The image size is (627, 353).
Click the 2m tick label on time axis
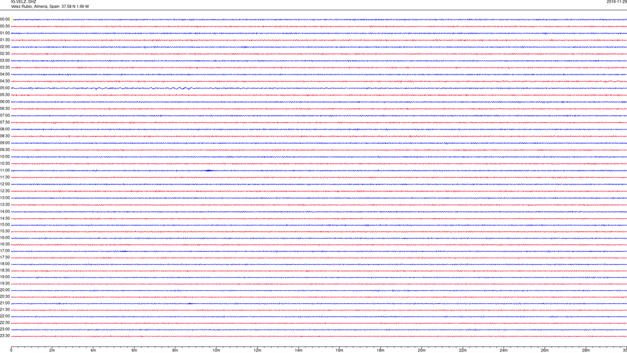pos(52,350)
